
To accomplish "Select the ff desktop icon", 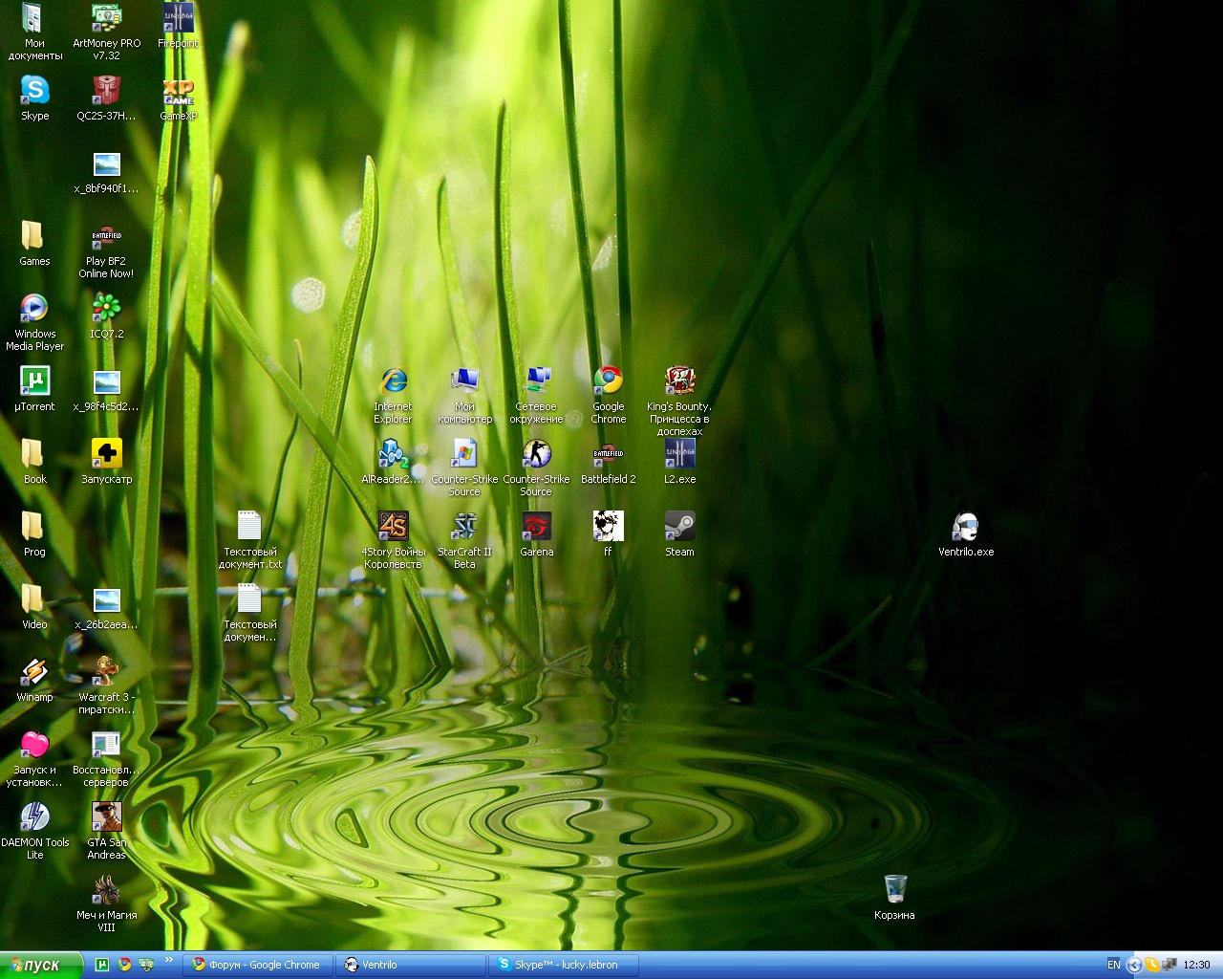I will click(608, 534).
